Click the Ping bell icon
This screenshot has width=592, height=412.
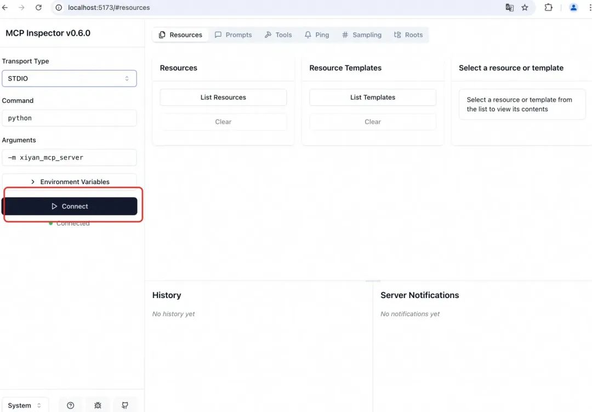pos(308,35)
